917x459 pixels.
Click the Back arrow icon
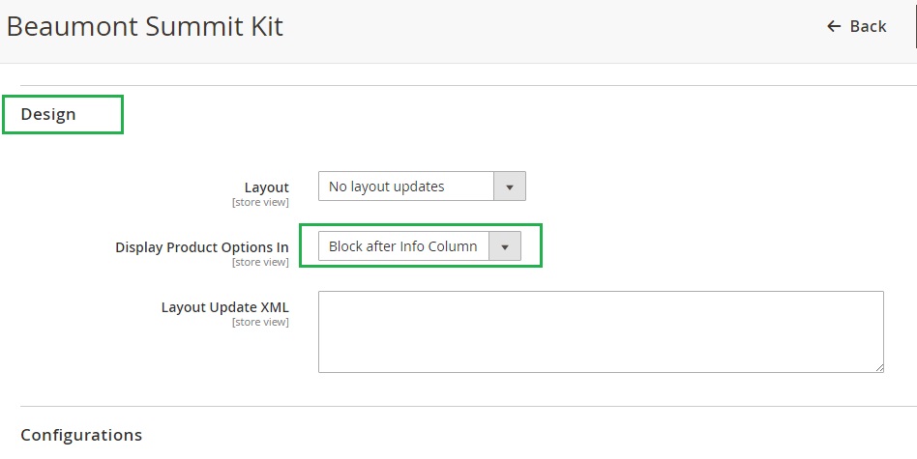pyautogui.click(x=834, y=27)
